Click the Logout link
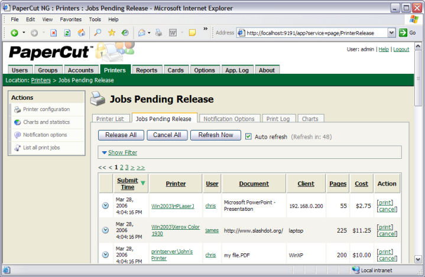 pyautogui.click(x=401, y=49)
